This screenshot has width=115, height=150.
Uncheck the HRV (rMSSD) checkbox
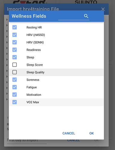coord(14,35)
